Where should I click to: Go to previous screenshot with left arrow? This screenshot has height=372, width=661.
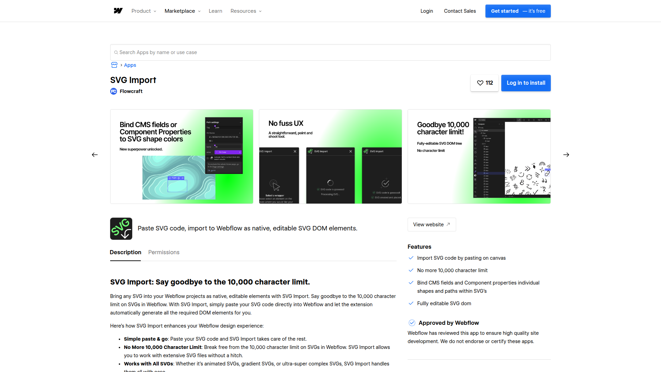[x=95, y=155]
